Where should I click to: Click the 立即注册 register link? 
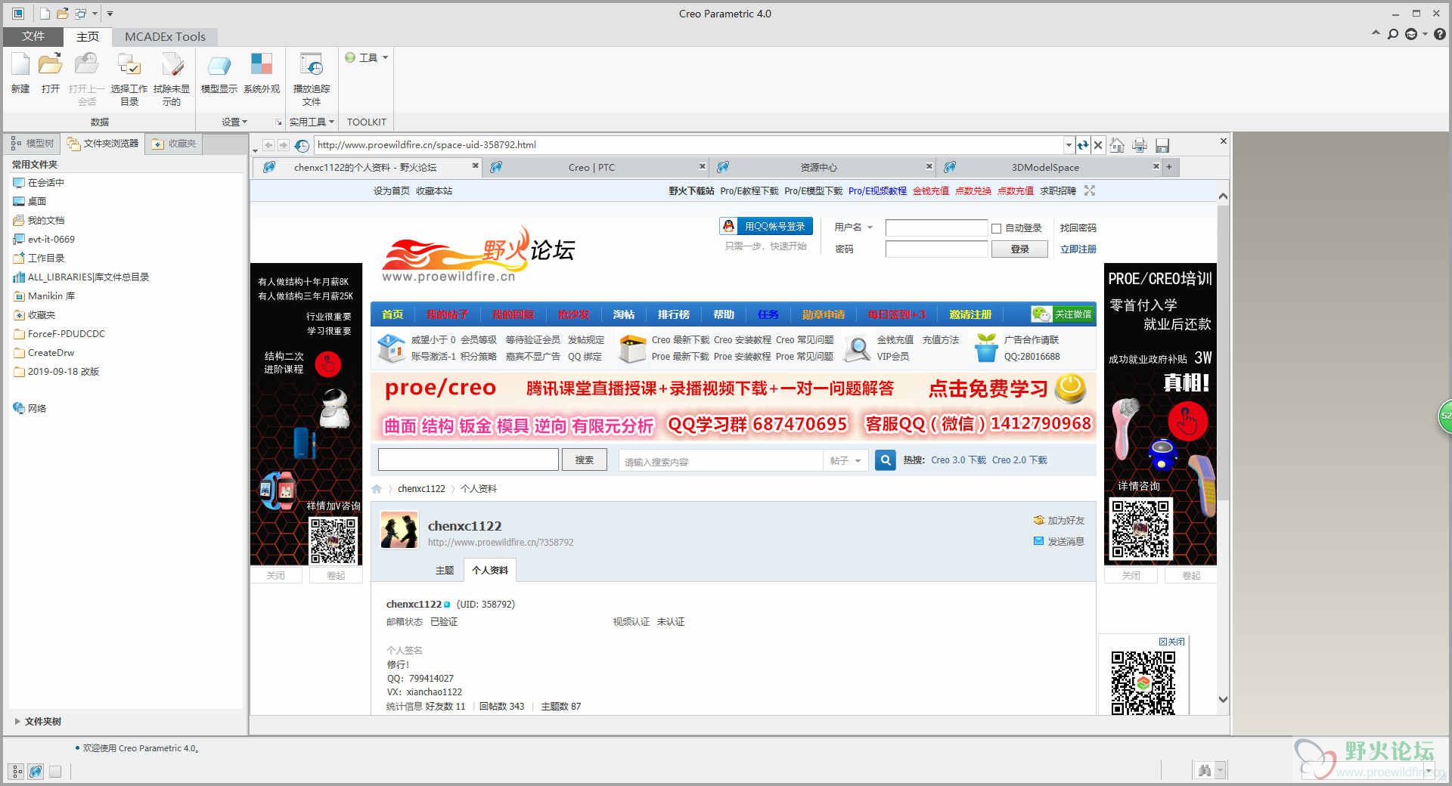[1078, 249]
